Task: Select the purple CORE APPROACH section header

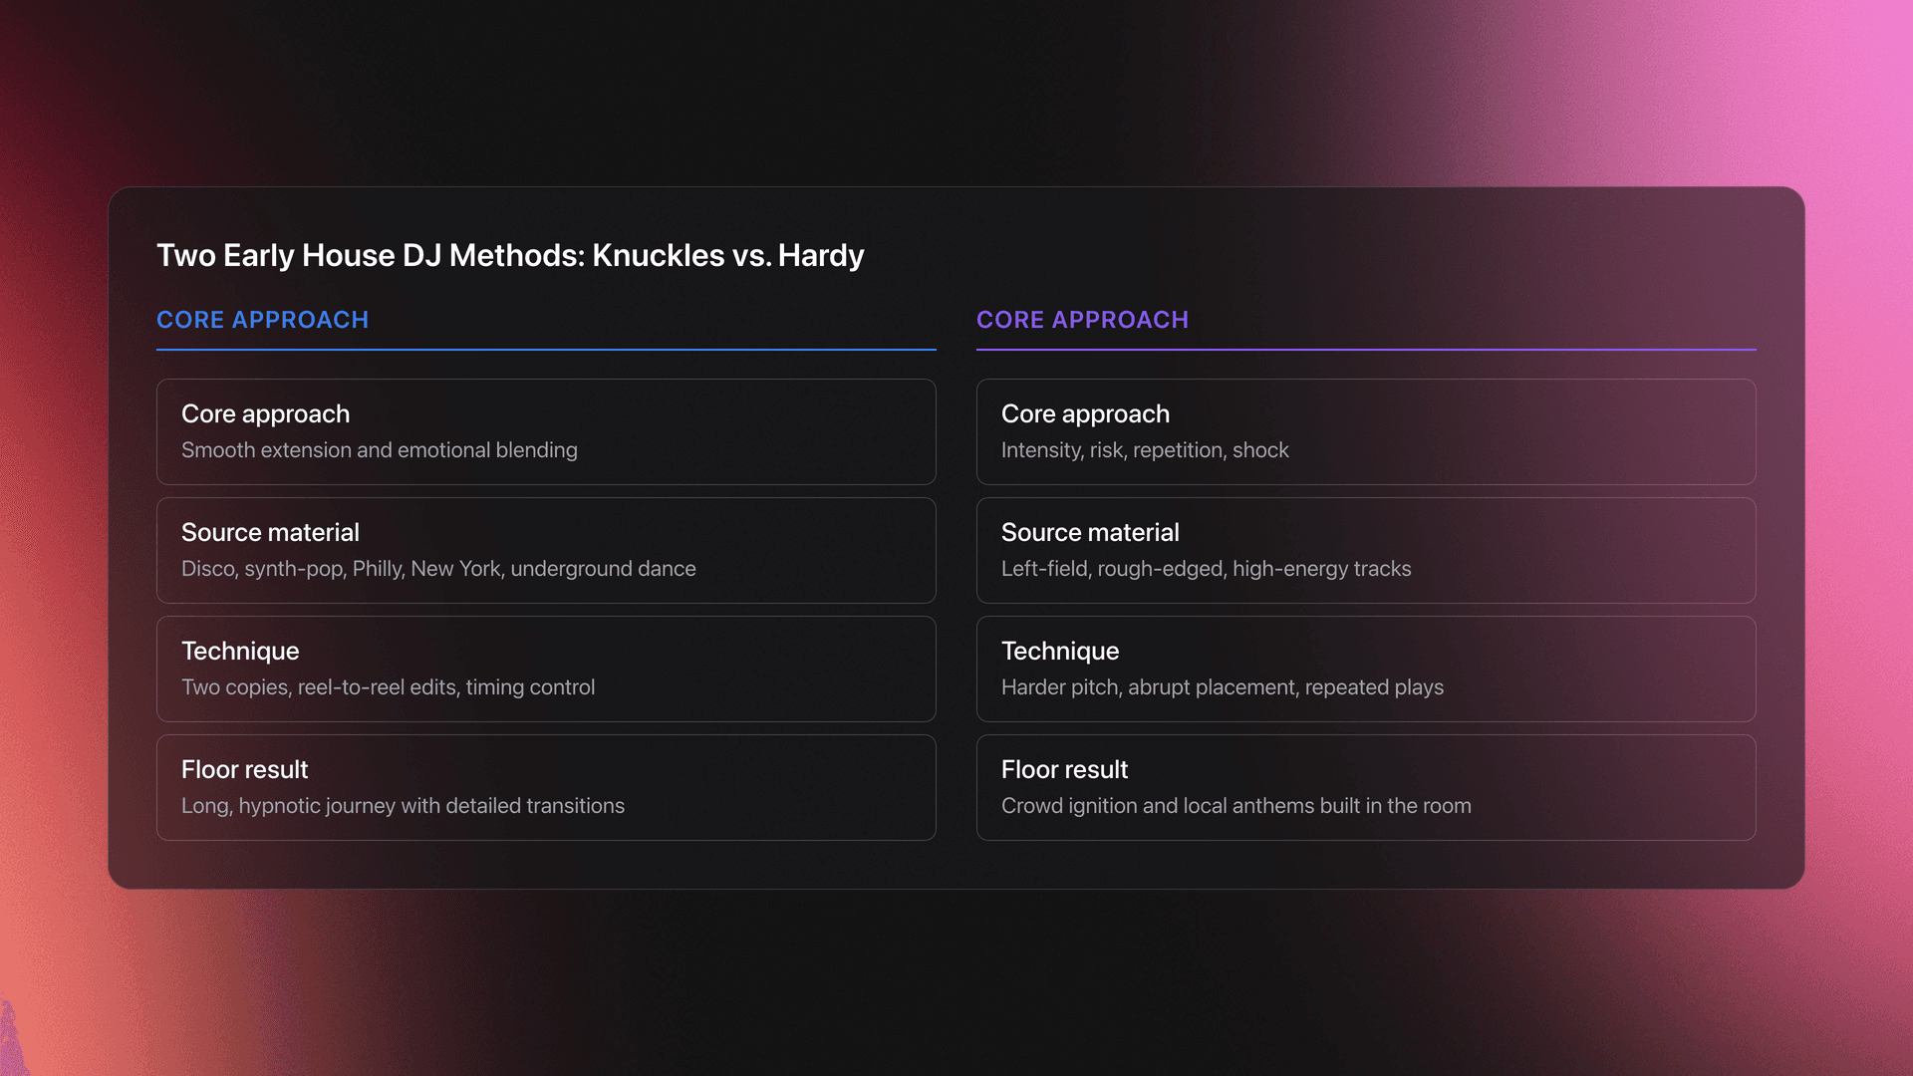Action: click(x=1083, y=320)
